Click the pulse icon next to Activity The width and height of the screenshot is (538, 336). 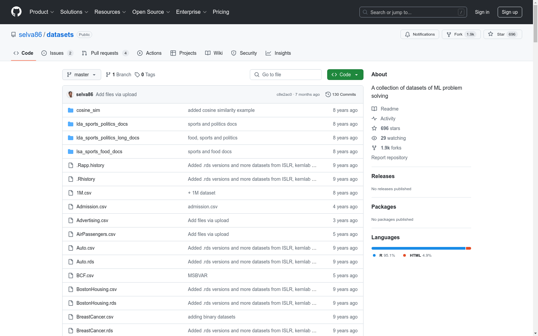tap(374, 119)
